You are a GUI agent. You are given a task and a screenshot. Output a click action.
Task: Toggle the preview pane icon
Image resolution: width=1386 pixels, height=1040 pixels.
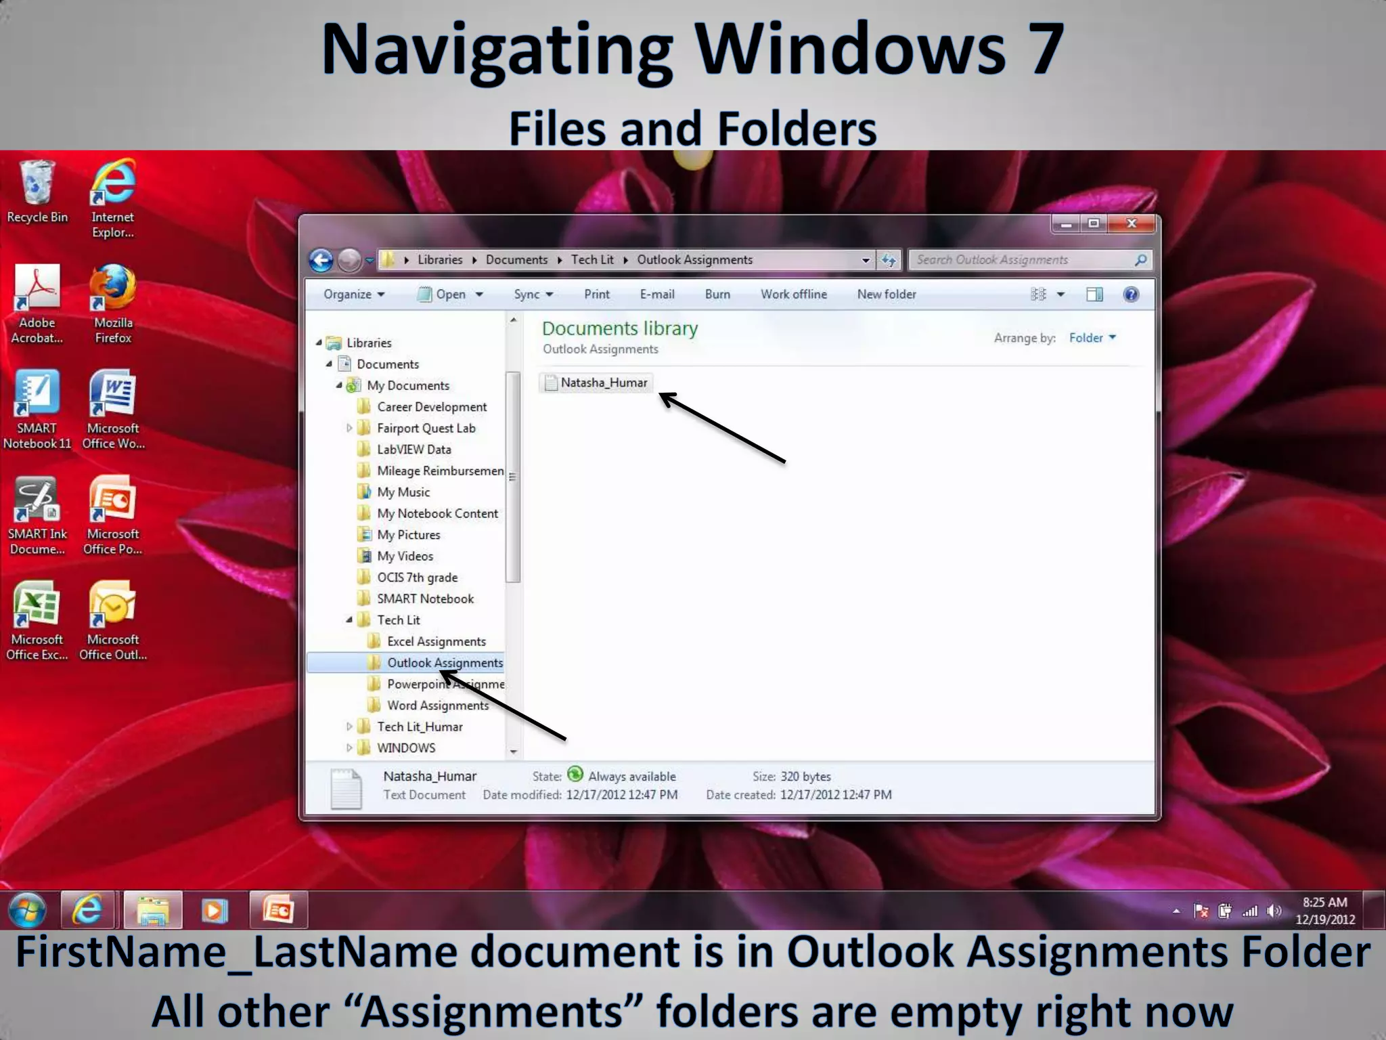(1094, 294)
